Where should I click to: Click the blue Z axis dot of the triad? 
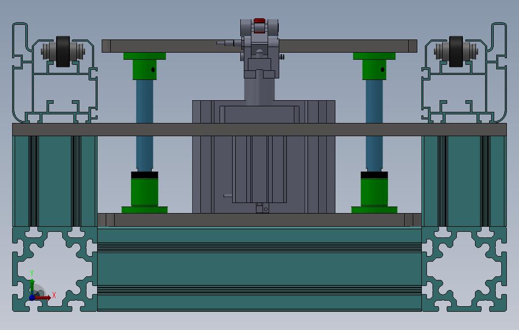tap(32, 298)
